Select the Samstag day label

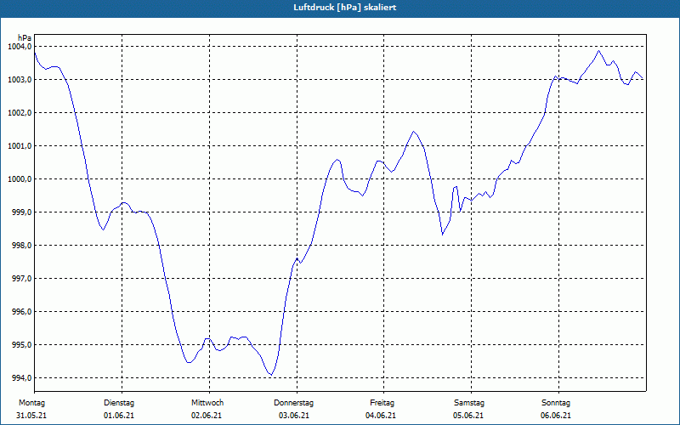point(469,403)
